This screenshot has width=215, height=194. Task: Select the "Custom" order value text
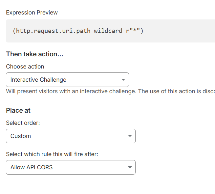[21, 136]
